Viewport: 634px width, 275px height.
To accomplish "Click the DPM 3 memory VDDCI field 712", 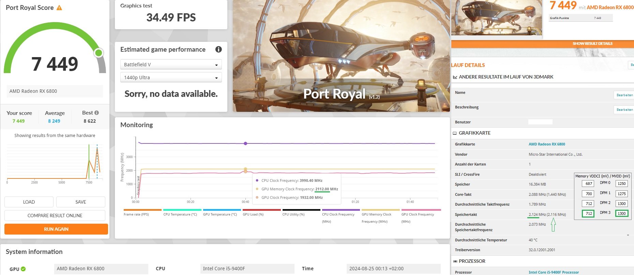I will (588, 213).
